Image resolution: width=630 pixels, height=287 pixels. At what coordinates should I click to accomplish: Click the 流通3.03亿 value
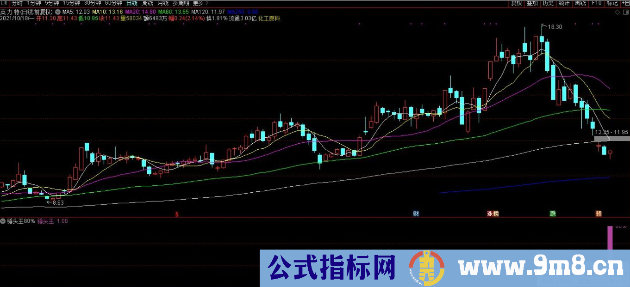[x=243, y=18]
